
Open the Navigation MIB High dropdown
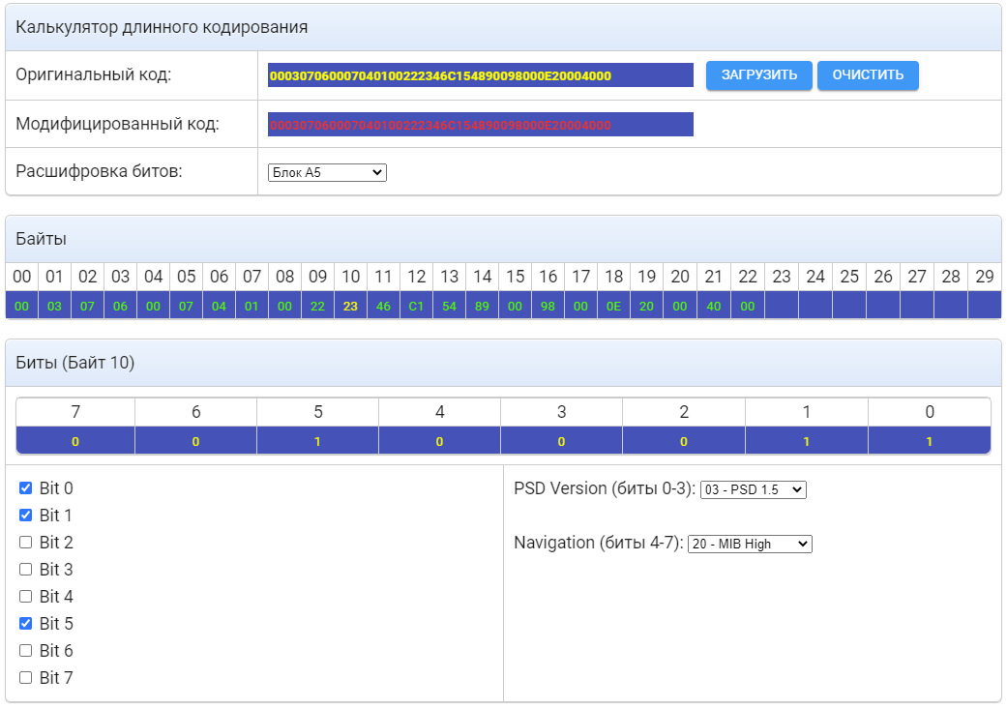pyautogui.click(x=750, y=544)
